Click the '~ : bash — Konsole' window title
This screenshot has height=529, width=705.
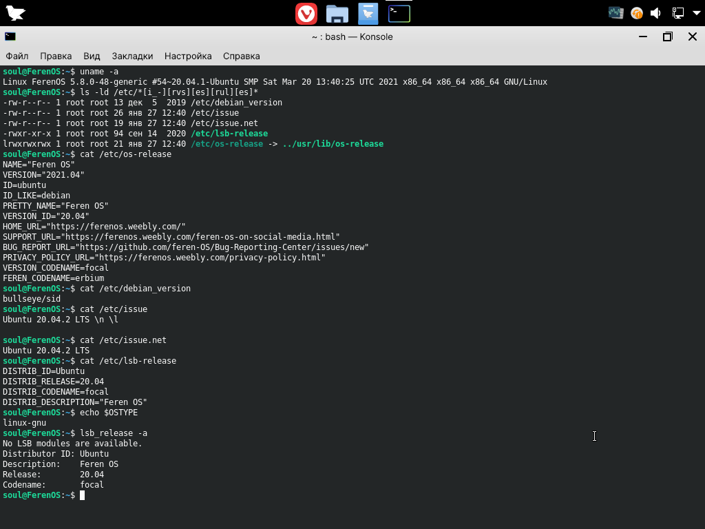[x=352, y=37]
